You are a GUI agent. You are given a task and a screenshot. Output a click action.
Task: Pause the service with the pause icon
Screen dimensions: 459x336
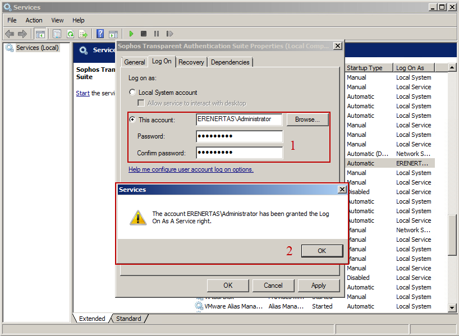[x=157, y=34]
